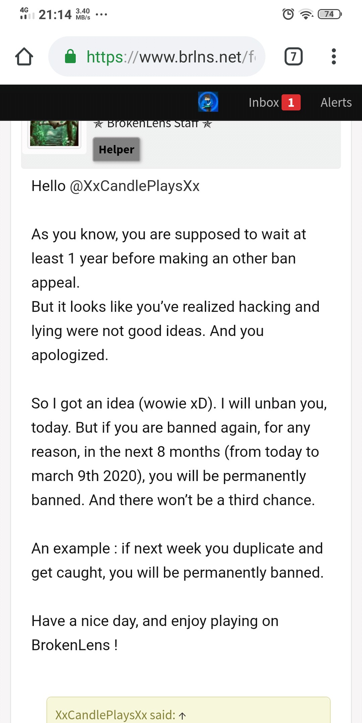Screen dimensions: 362x723
Task: Click the Helper rank badge
Action: tap(116, 149)
